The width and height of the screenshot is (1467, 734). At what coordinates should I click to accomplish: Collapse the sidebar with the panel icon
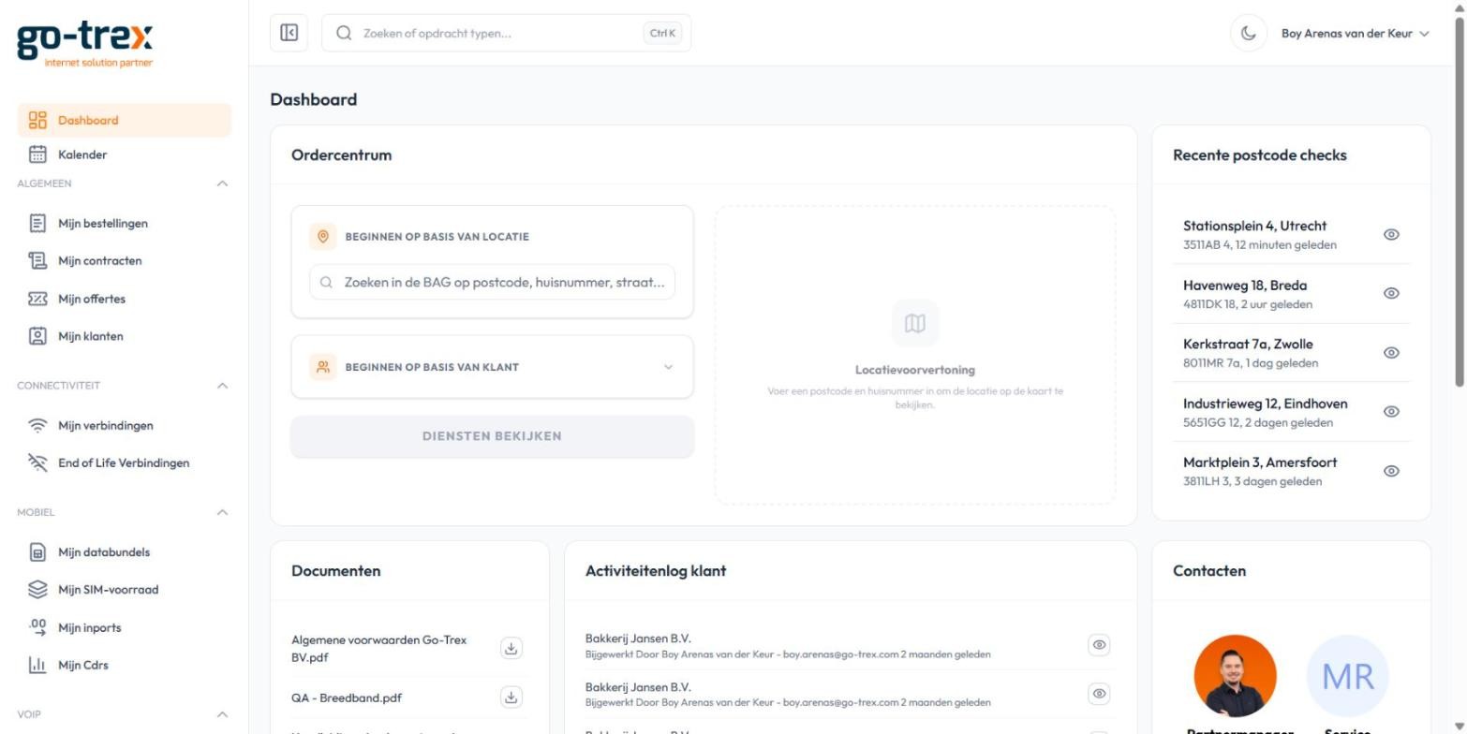289,33
